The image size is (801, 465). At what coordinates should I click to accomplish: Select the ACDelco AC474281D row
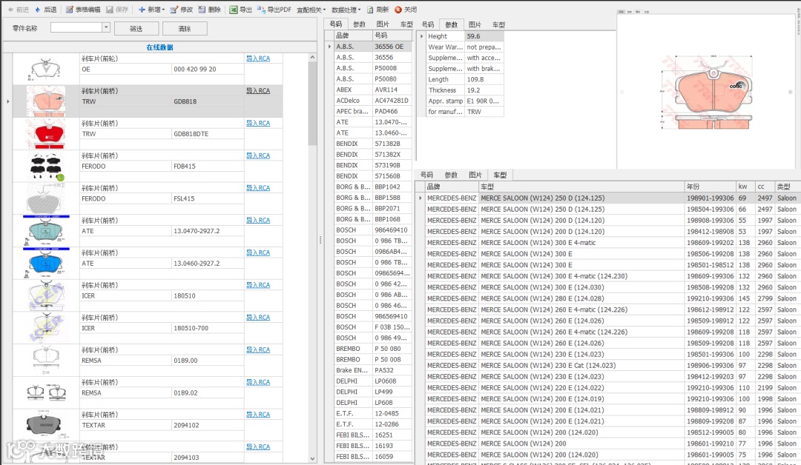pos(373,101)
